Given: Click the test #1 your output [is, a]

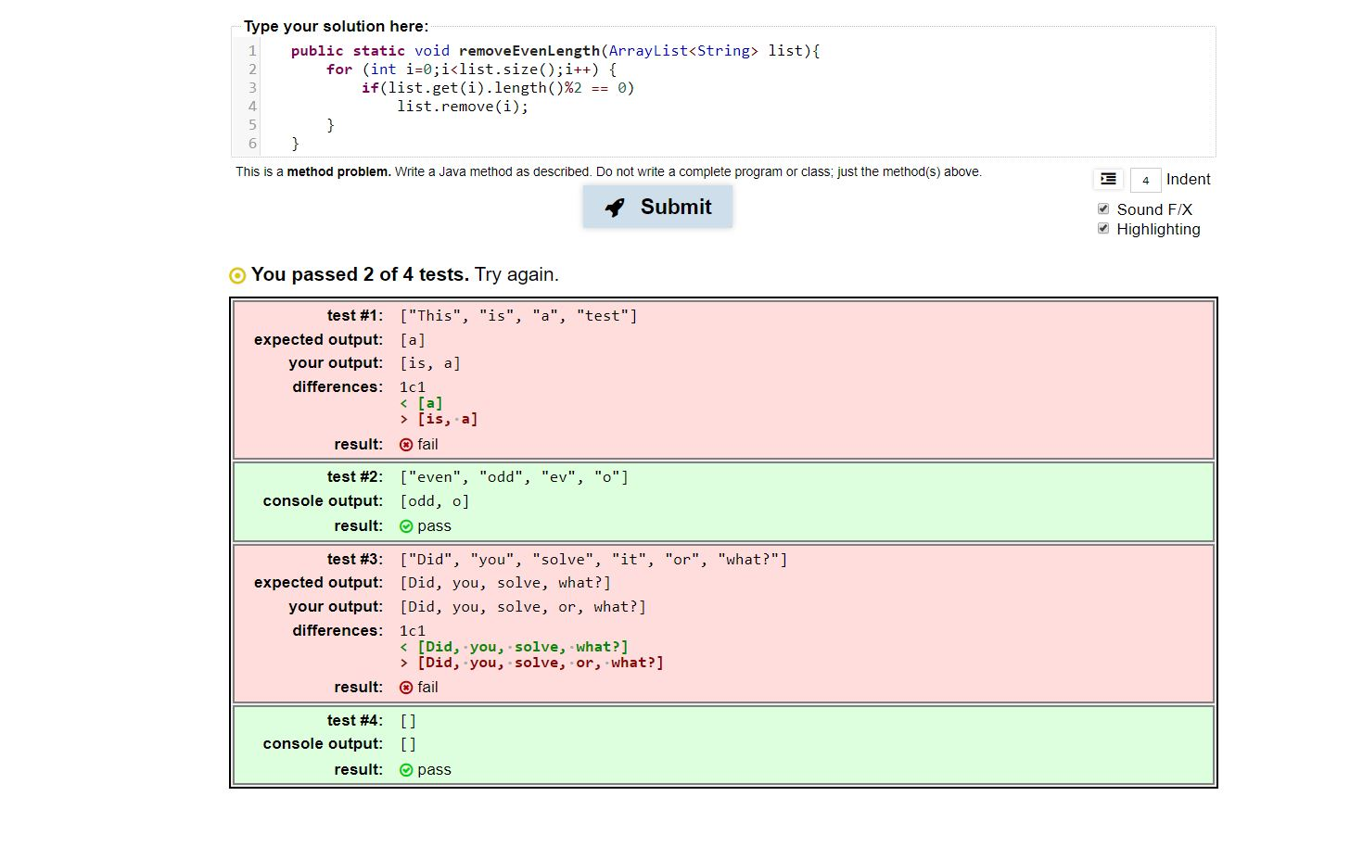Looking at the screenshot, I should click(x=430, y=363).
